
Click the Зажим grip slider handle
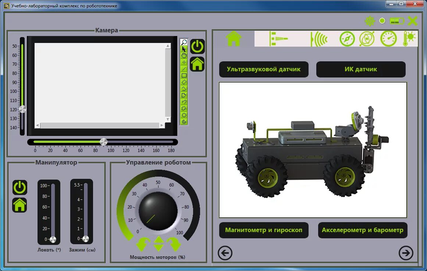pyautogui.click(x=85, y=239)
